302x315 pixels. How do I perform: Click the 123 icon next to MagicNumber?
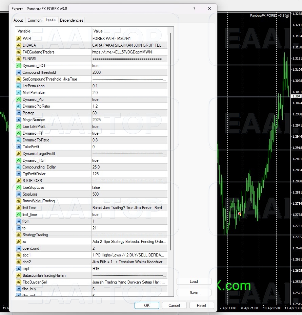[19, 120]
